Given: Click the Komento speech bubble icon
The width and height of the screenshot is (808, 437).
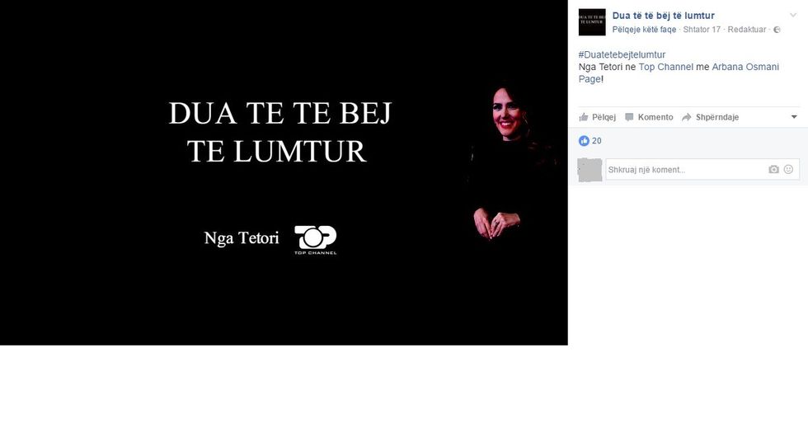Looking at the screenshot, I should [x=629, y=117].
